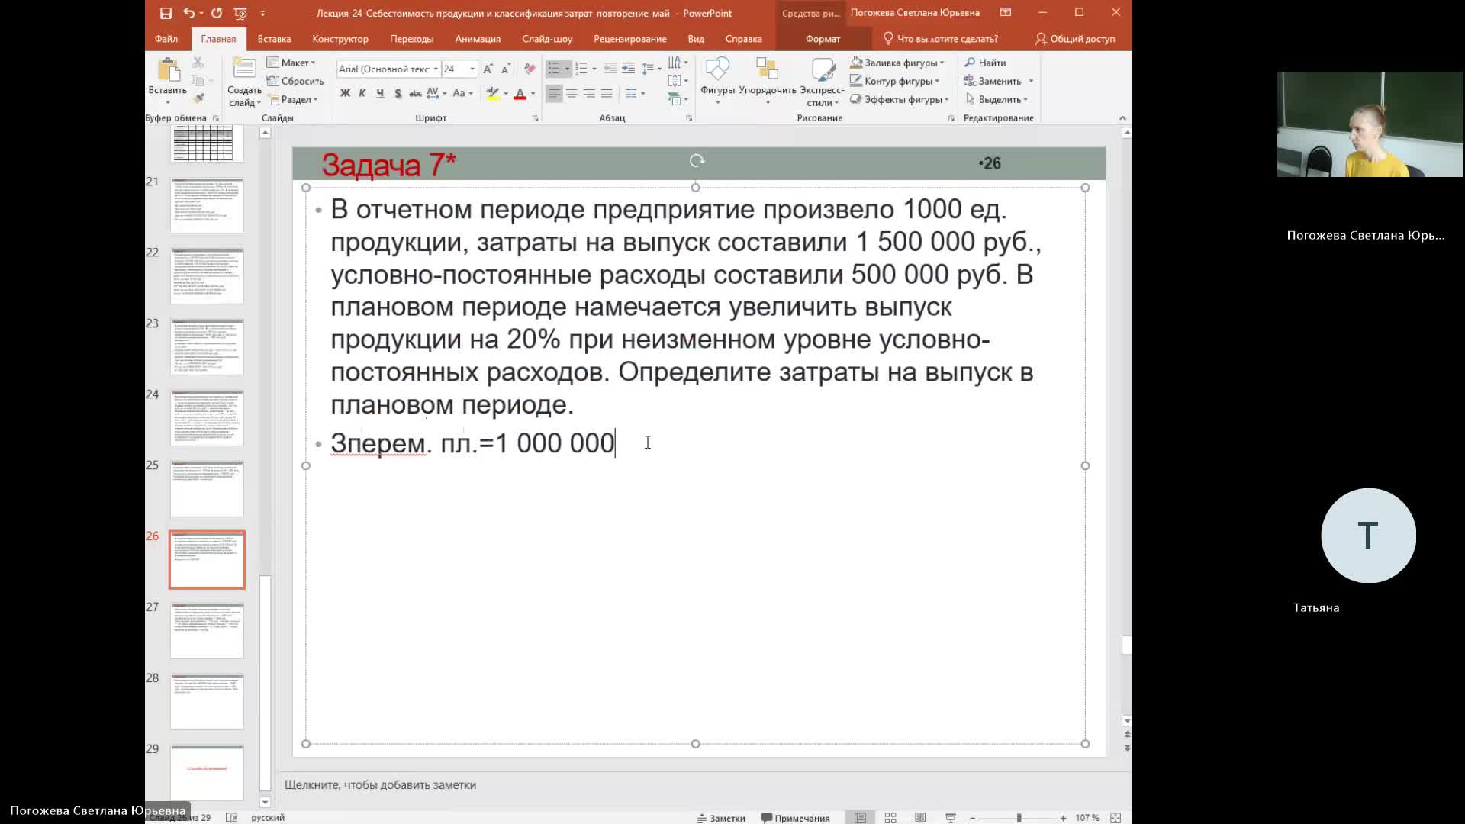
Task: Collapse the ribbon with the chevron arrow
Action: (x=1122, y=117)
